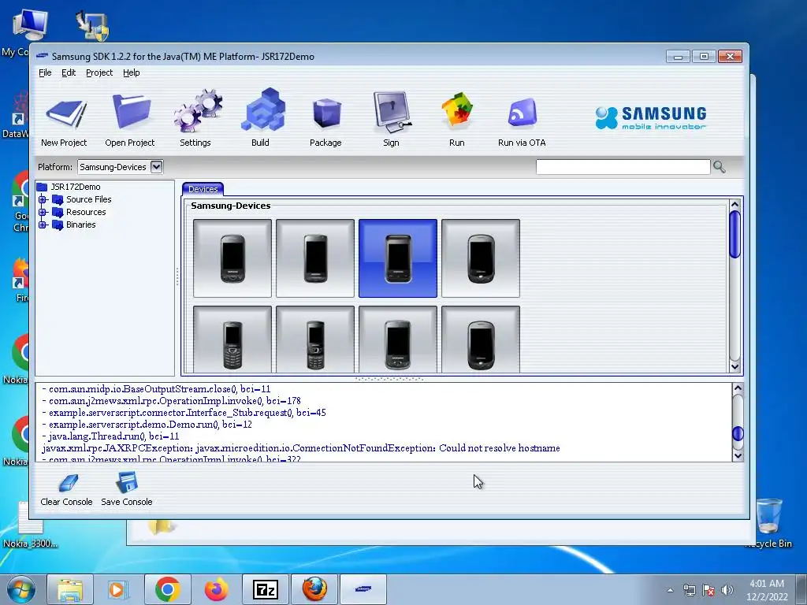Open the Settings gears icon
Image resolution: width=807 pixels, height=605 pixels.
(x=198, y=109)
